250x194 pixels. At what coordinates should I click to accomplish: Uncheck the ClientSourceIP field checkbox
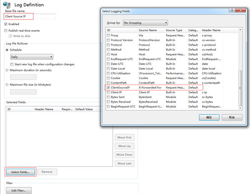[x=108, y=87]
